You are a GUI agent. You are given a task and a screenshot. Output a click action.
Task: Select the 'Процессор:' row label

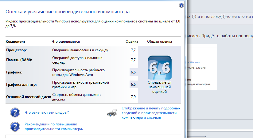tap(17, 50)
